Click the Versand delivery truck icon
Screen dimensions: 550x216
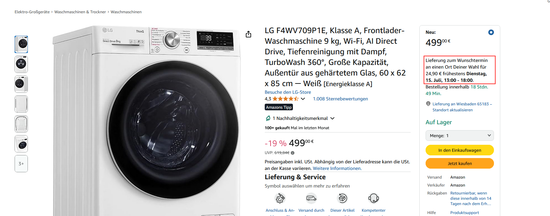click(x=311, y=198)
